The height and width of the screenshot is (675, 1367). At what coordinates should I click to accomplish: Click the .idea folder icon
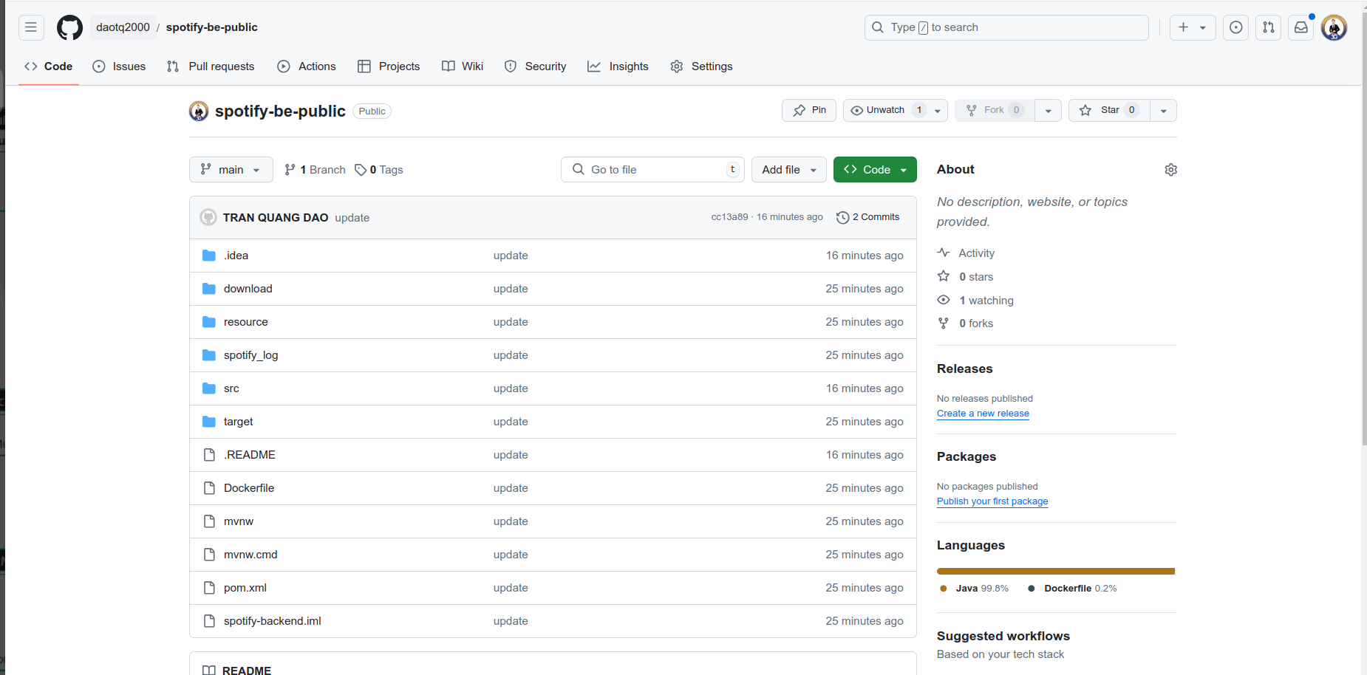click(x=209, y=256)
